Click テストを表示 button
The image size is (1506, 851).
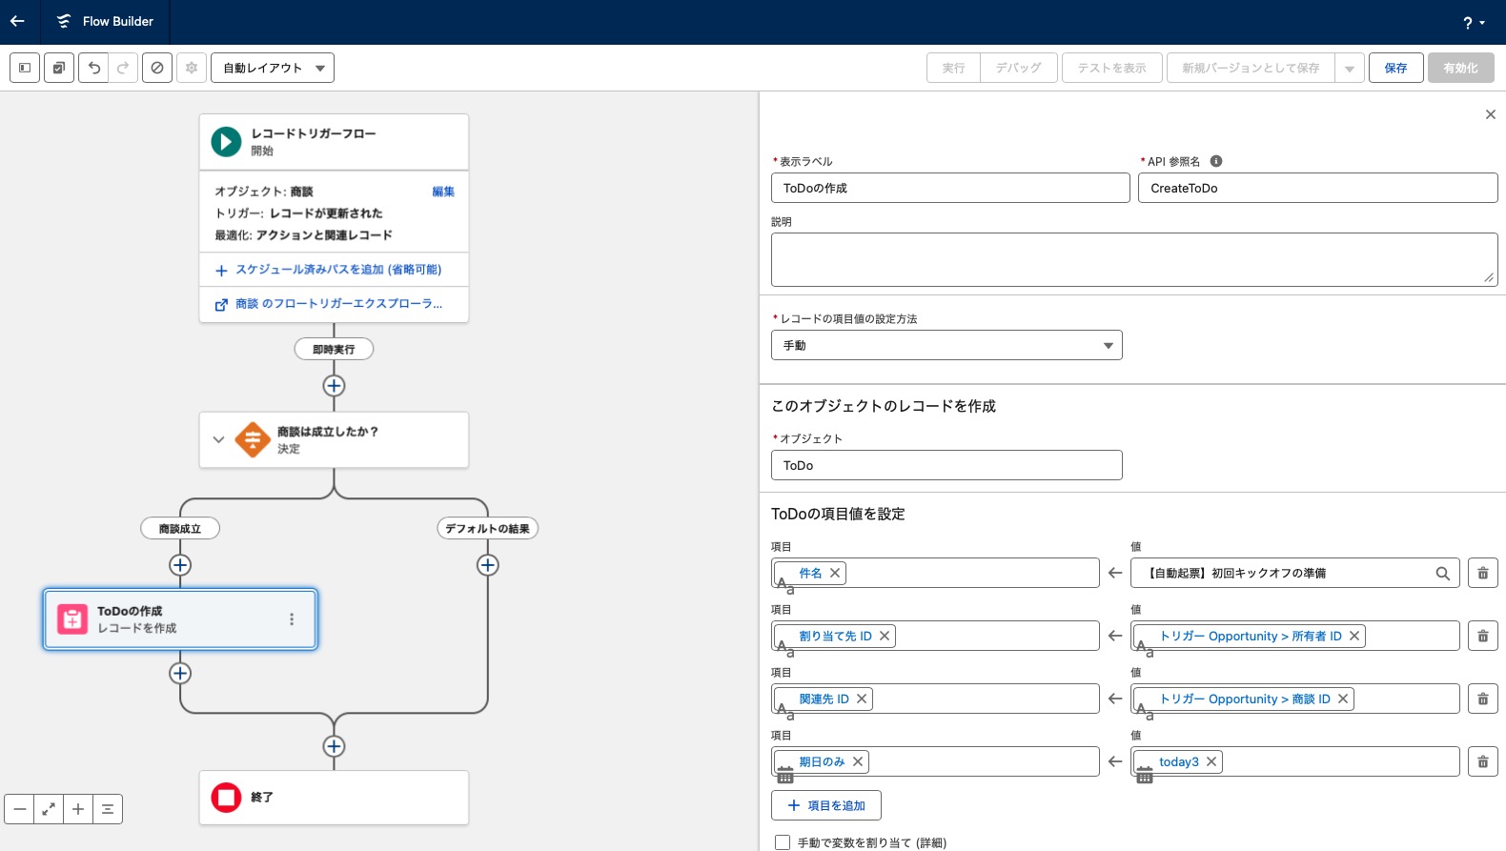[x=1112, y=68]
